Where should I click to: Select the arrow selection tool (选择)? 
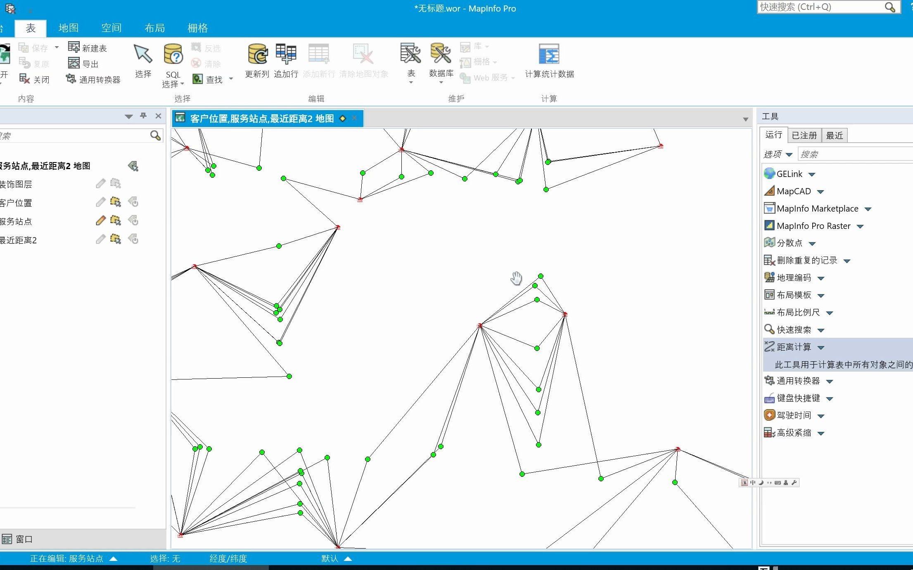click(143, 54)
